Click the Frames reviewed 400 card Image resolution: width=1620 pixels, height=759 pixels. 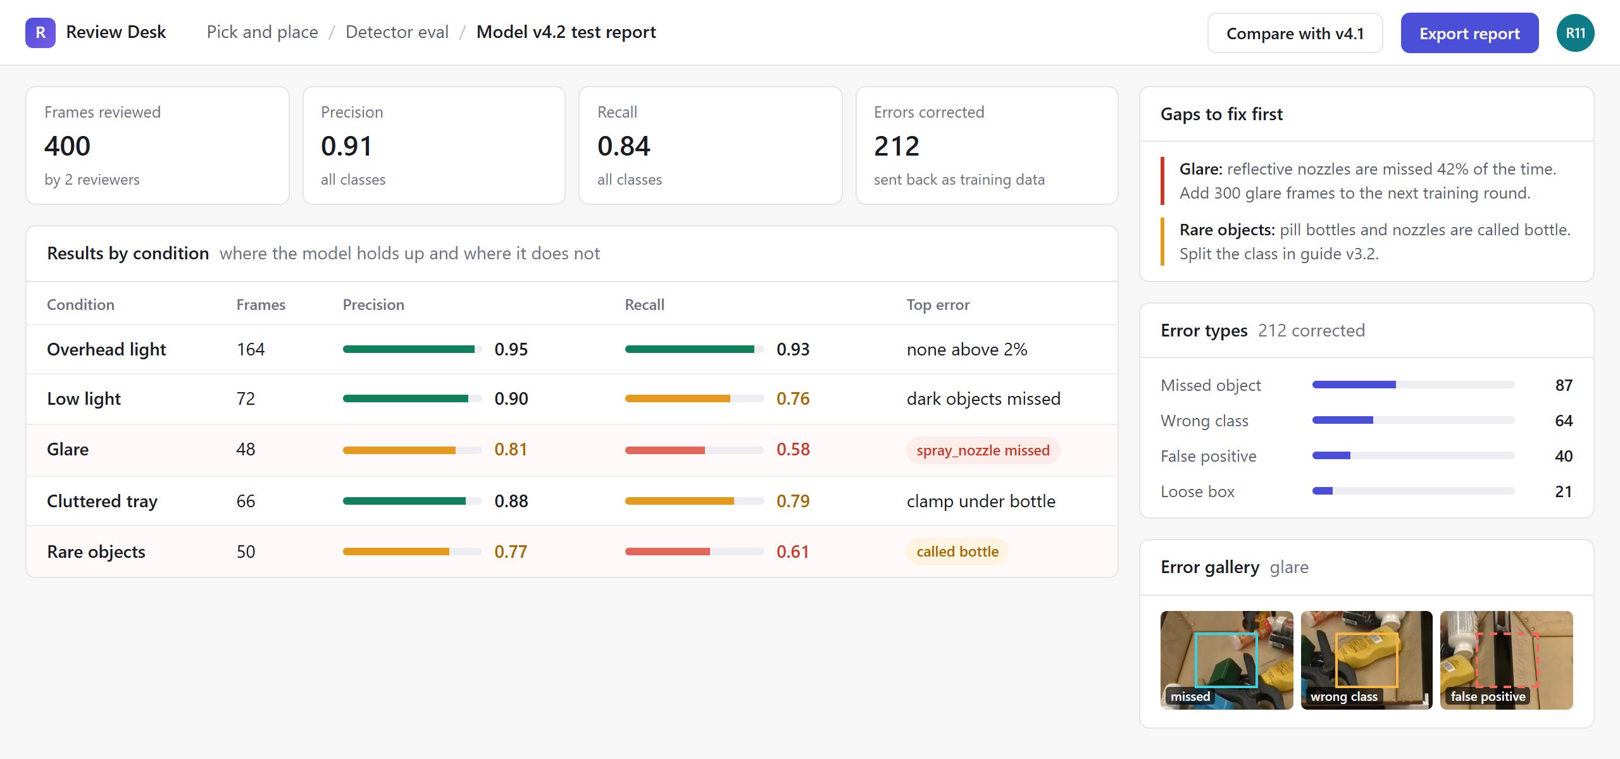click(x=157, y=145)
